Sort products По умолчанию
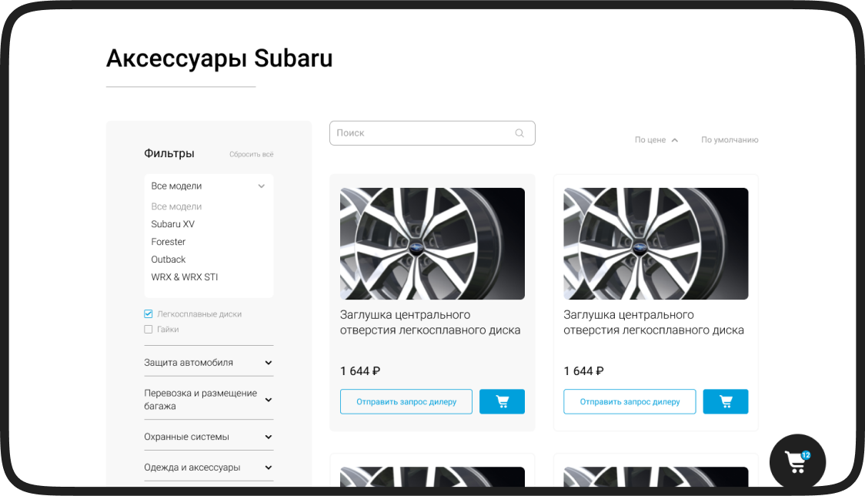This screenshot has width=865, height=496. point(730,139)
